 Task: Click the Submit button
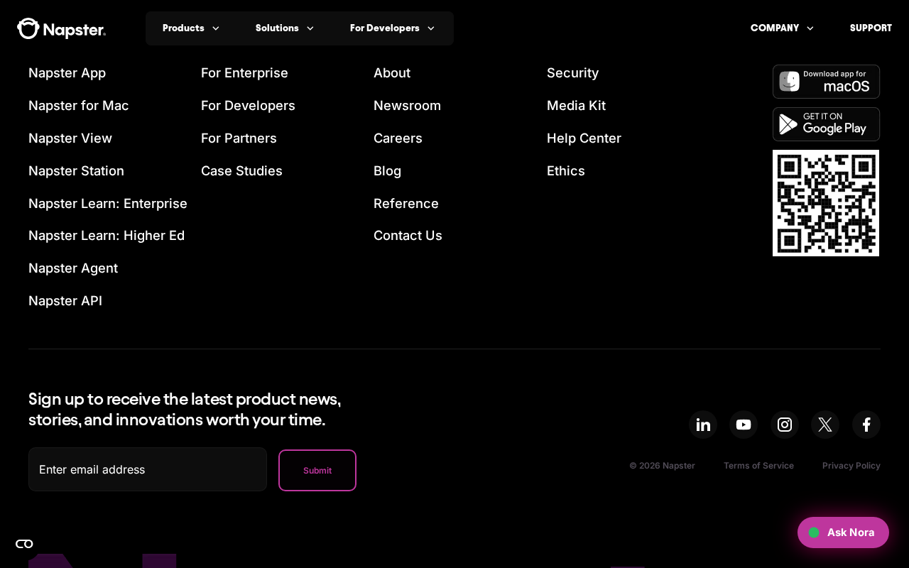click(317, 470)
